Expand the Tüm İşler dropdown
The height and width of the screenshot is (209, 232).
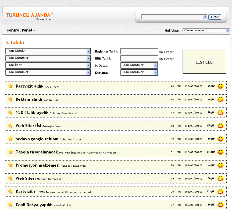coord(48,65)
